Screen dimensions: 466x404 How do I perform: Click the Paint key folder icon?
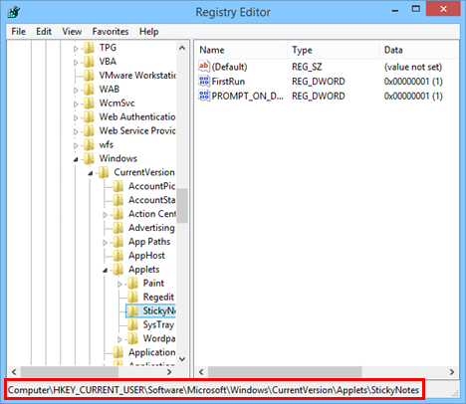click(x=133, y=283)
